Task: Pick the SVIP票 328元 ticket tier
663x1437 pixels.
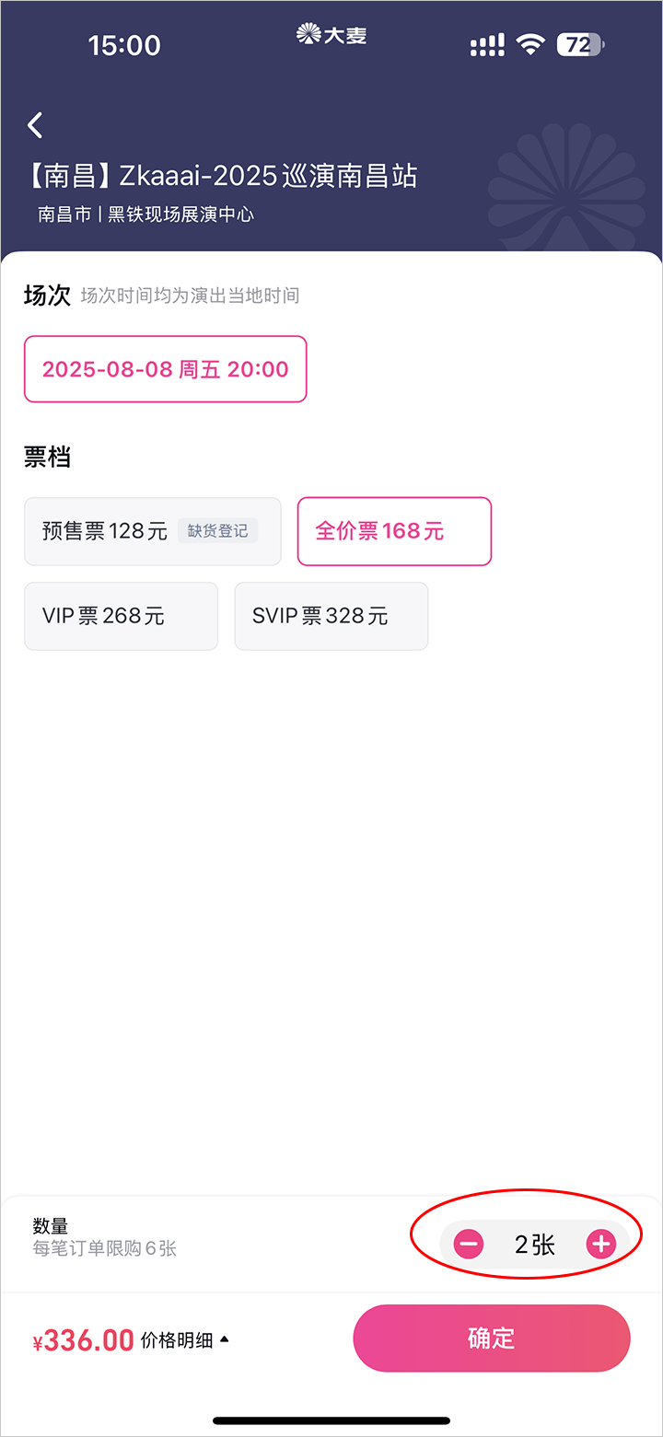Action: click(x=331, y=616)
